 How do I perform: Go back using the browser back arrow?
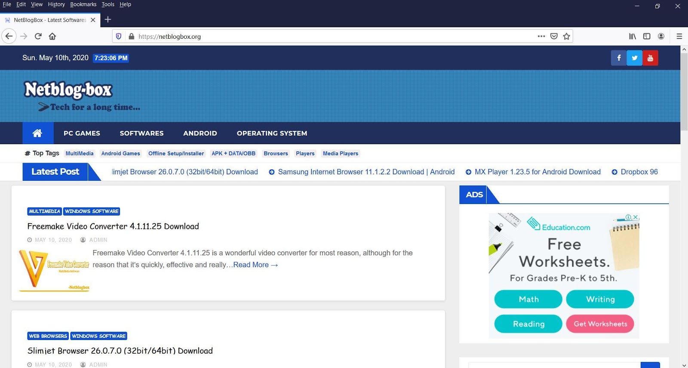click(9, 36)
